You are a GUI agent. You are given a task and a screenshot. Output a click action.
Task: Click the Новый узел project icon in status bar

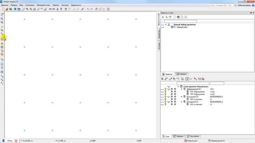tap(185, 141)
